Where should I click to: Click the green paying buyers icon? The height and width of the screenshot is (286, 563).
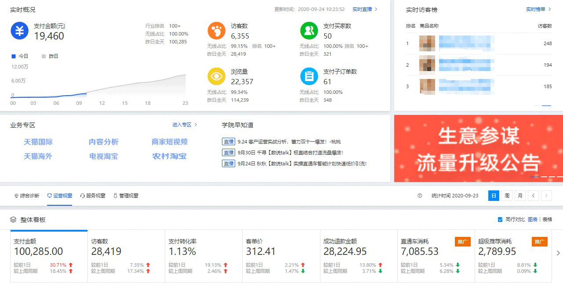[309, 31]
